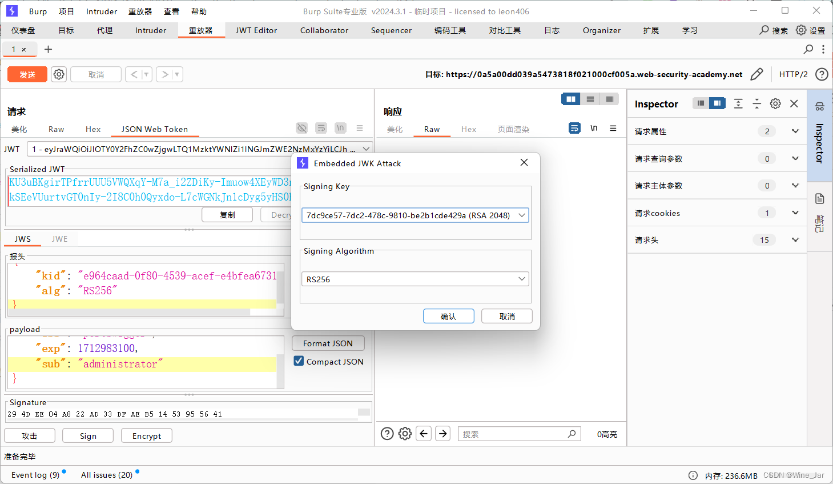Toggle the request \n show newline button

coord(341,128)
